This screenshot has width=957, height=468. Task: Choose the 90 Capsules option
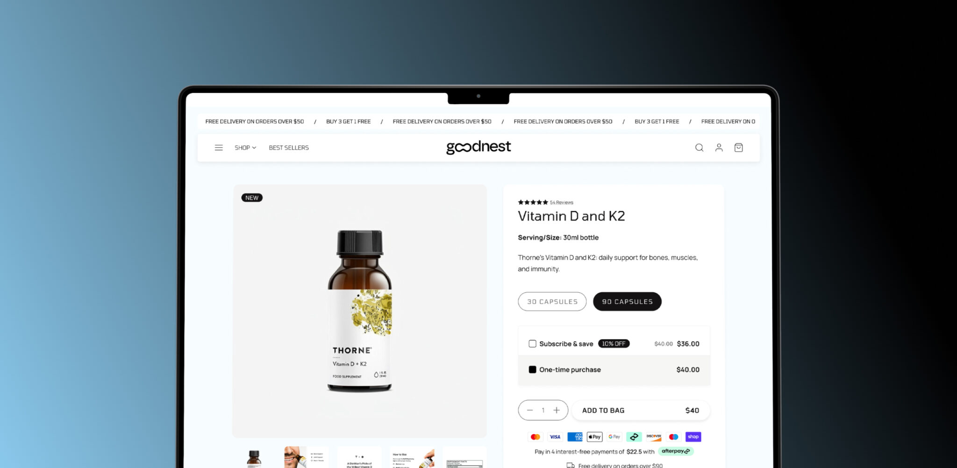[x=627, y=302]
